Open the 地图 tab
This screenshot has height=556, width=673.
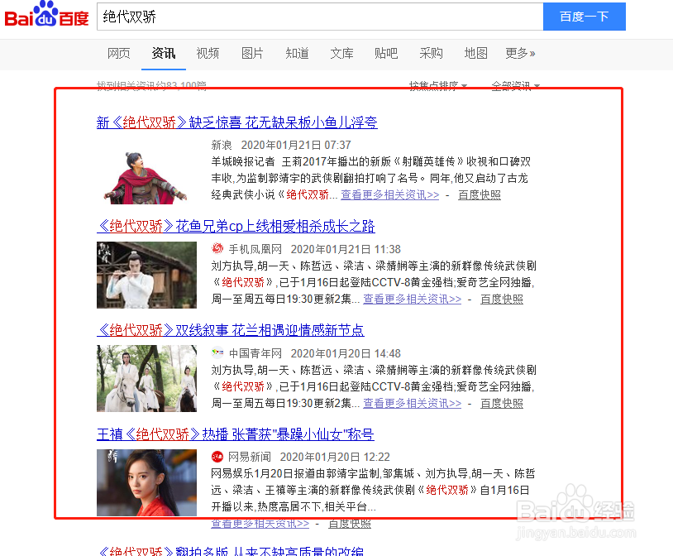click(x=475, y=53)
